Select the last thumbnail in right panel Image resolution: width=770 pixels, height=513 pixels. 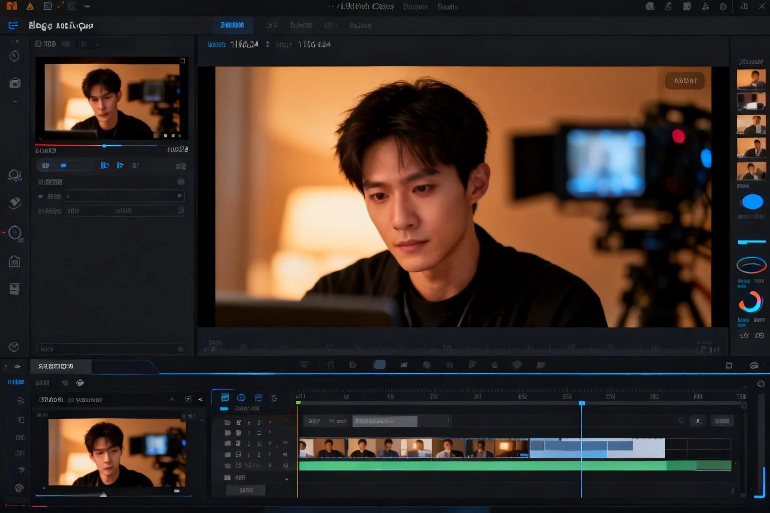[751, 171]
